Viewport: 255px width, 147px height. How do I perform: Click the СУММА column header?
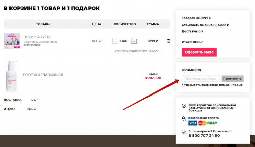coord(153,24)
